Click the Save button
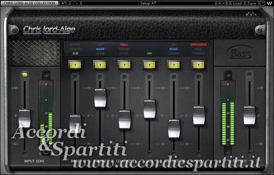The image size is (274, 175). [x=252, y=3]
